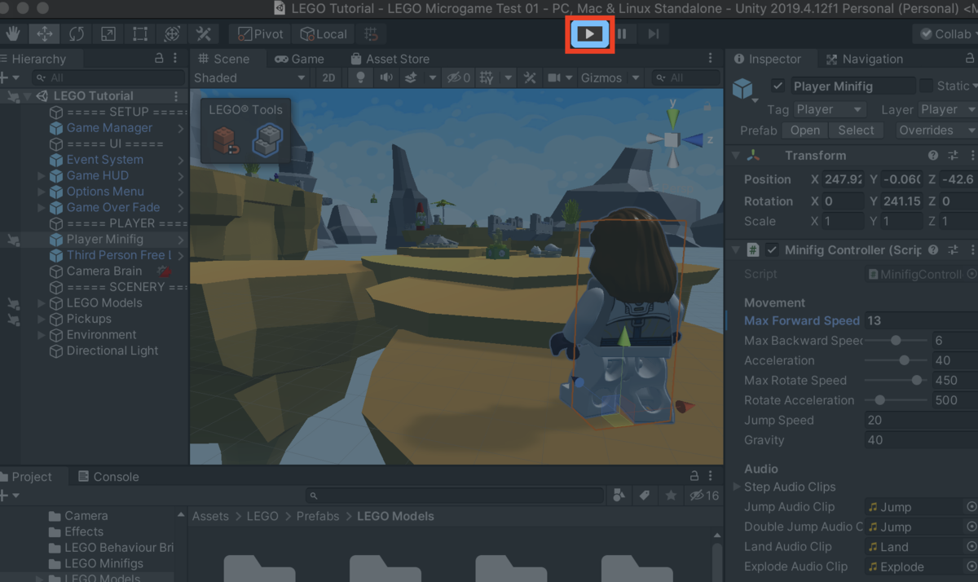Open scene component tools icon
The width and height of the screenshot is (978, 582).
pos(530,78)
